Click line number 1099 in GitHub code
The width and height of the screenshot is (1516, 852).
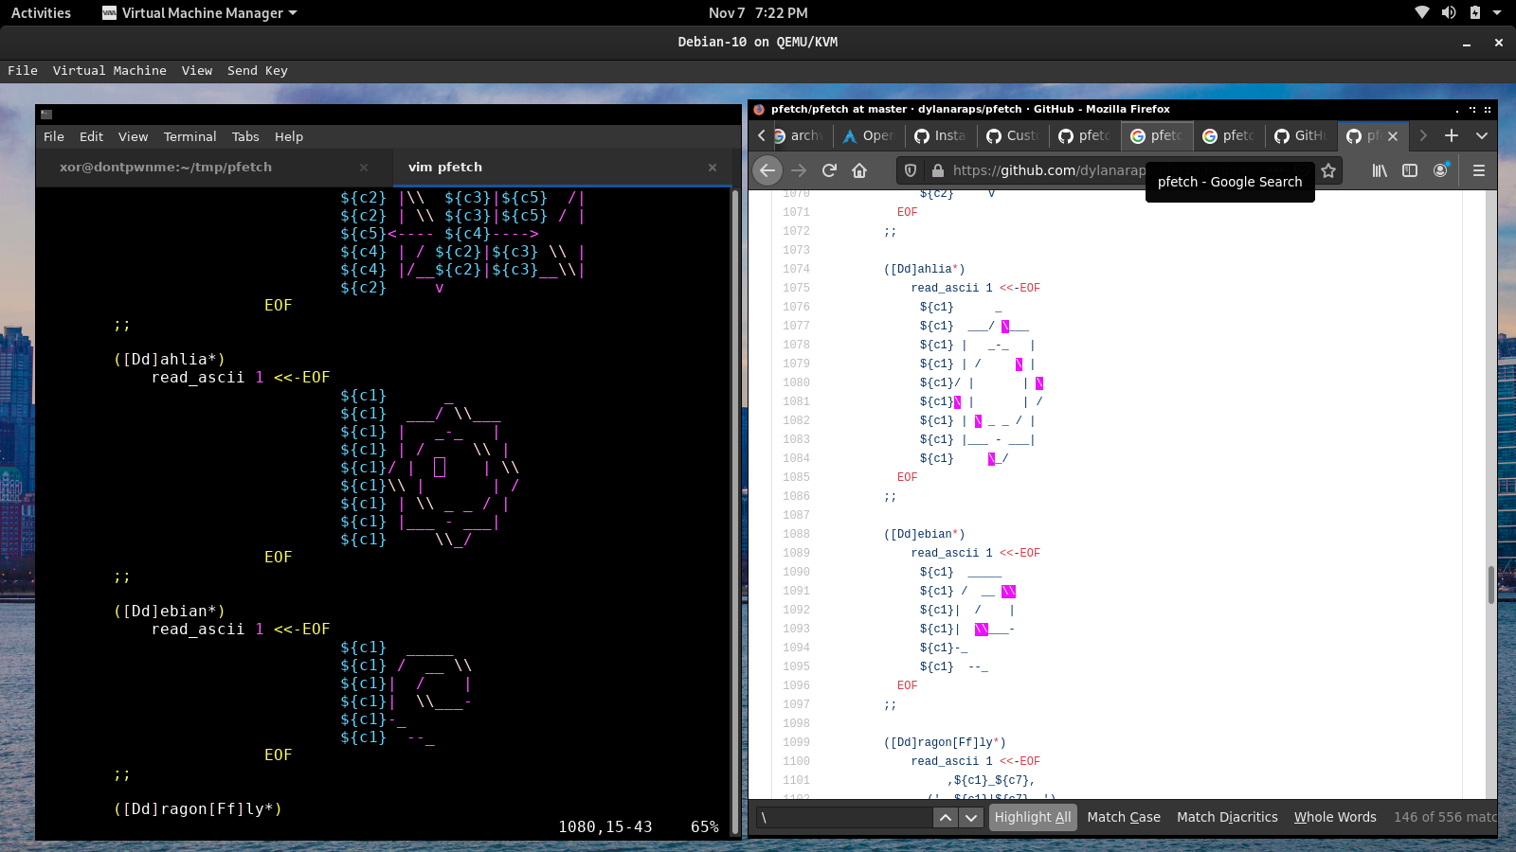coord(796,742)
